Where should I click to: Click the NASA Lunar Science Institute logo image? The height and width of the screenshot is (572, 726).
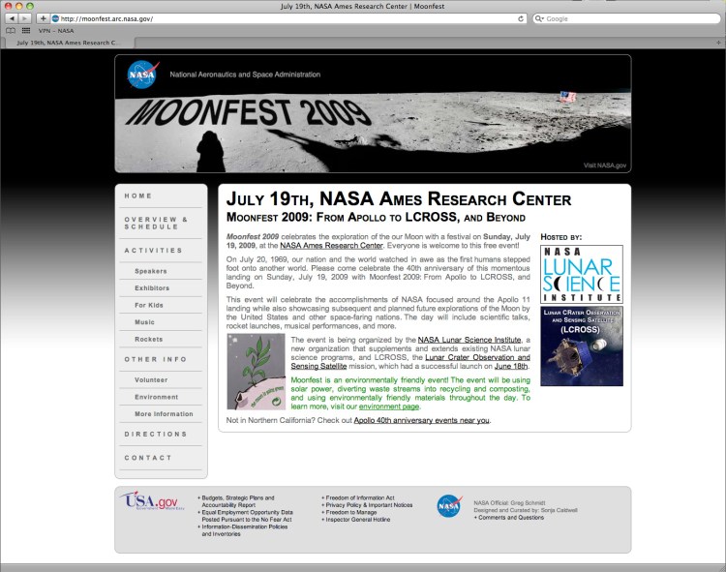click(582, 275)
